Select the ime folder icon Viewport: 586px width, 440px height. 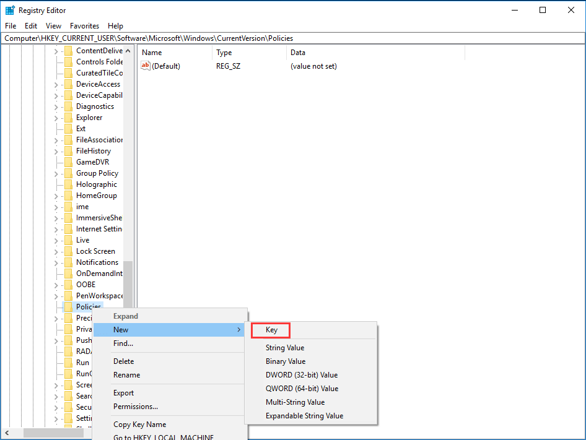68,207
